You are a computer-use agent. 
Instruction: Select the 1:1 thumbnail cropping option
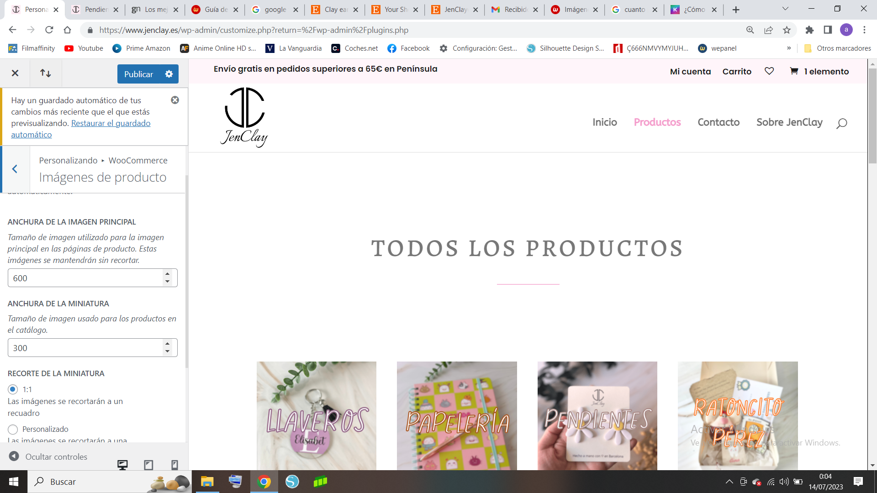13,389
